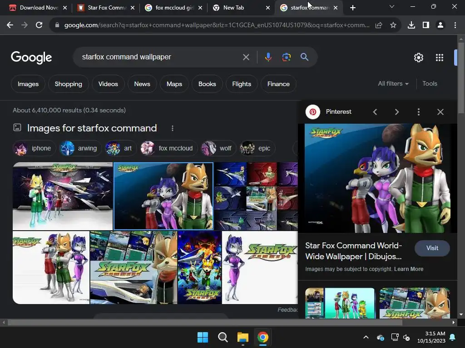
Task: Open the Windows Start menu
Action: (x=203, y=337)
